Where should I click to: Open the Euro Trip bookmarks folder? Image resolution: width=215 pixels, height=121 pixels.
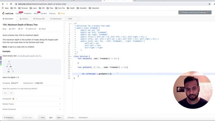[x=60, y=8]
